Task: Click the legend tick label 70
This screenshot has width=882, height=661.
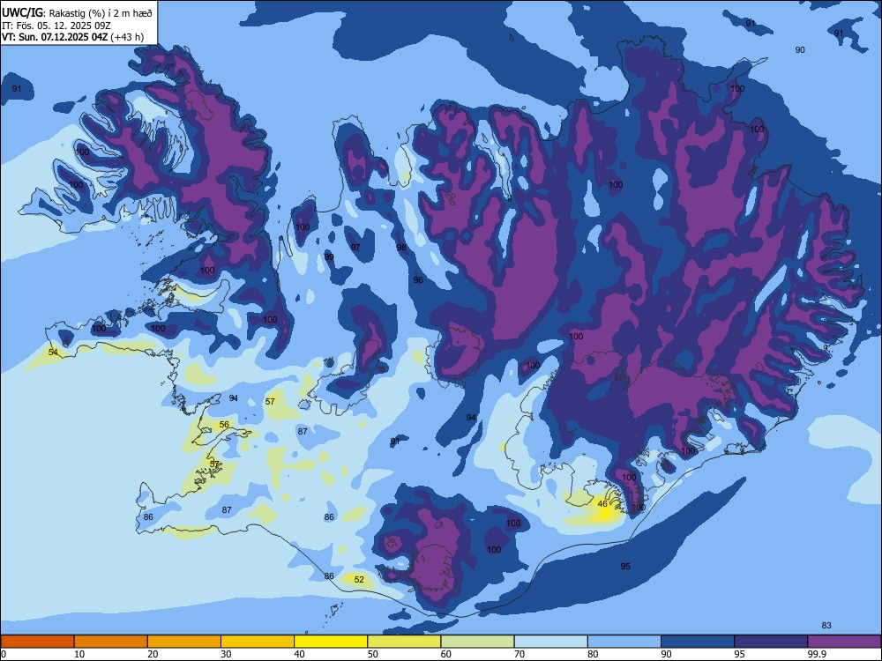Action: pyautogui.click(x=519, y=654)
